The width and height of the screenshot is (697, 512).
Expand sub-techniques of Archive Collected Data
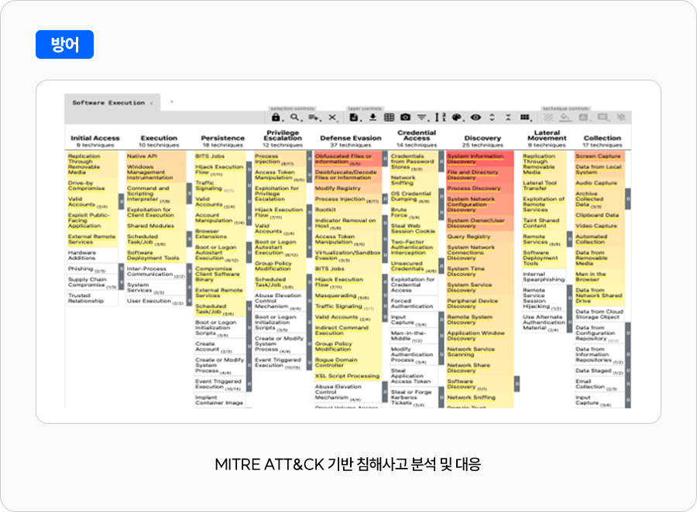pyautogui.click(x=627, y=199)
